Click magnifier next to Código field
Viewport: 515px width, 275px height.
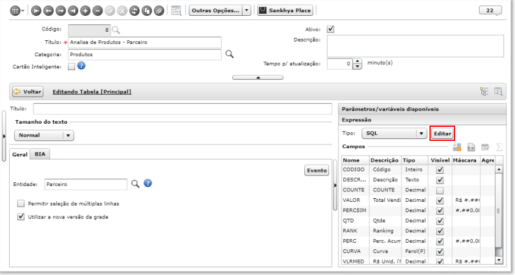tap(116, 30)
